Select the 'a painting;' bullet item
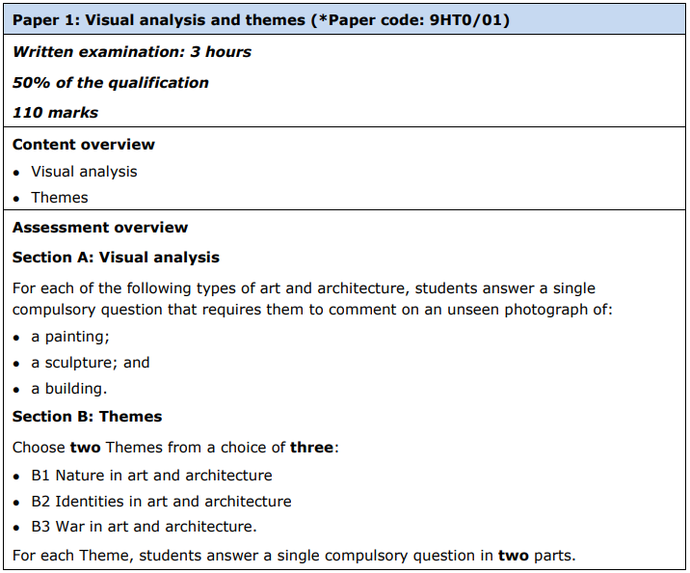The height and width of the screenshot is (573, 690). [x=70, y=338]
